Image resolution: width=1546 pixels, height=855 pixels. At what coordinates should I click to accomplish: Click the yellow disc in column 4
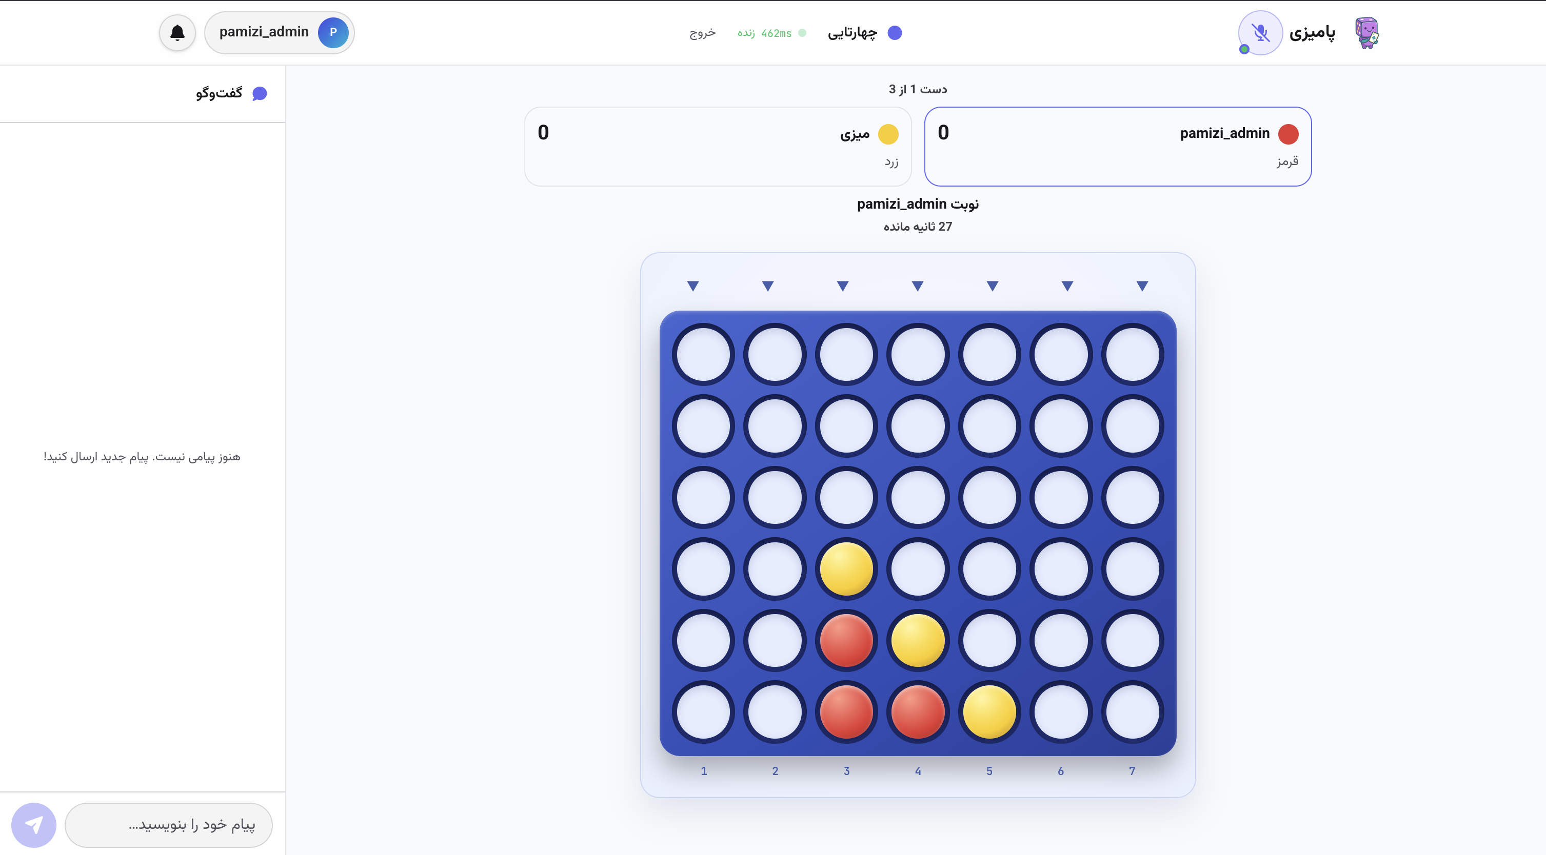coord(918,640)
